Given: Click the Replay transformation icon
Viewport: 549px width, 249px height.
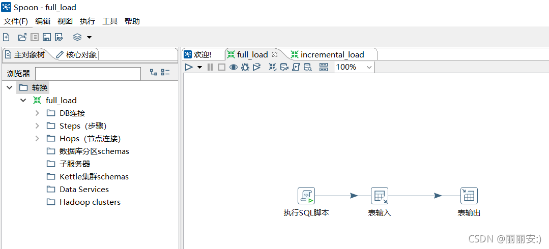Looking at the screenshot, I should coord(256,67).
